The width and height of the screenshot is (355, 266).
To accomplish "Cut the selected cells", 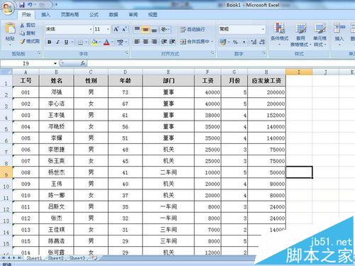I will click(x=28, y=25).
